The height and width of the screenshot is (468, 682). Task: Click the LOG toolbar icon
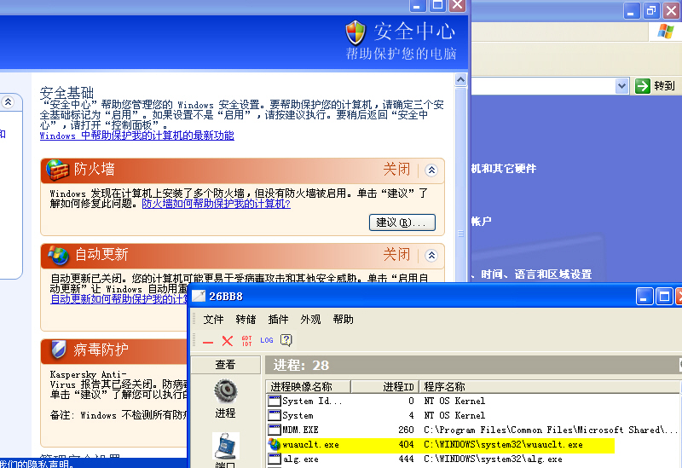(x=267, y=340)
